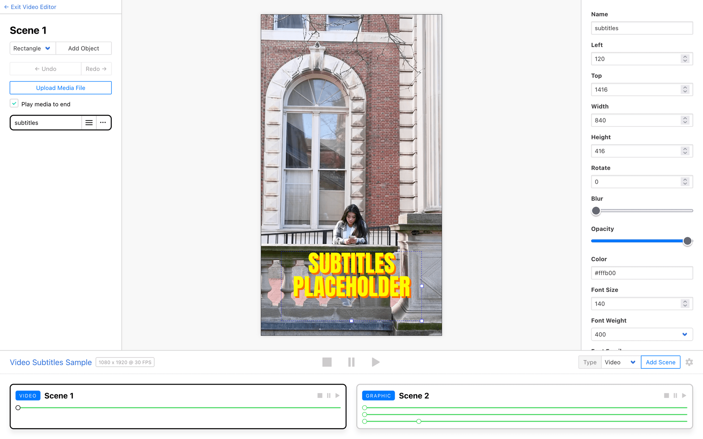
Task: Click the Scene 1 stop icon
Action: point(320,395)
